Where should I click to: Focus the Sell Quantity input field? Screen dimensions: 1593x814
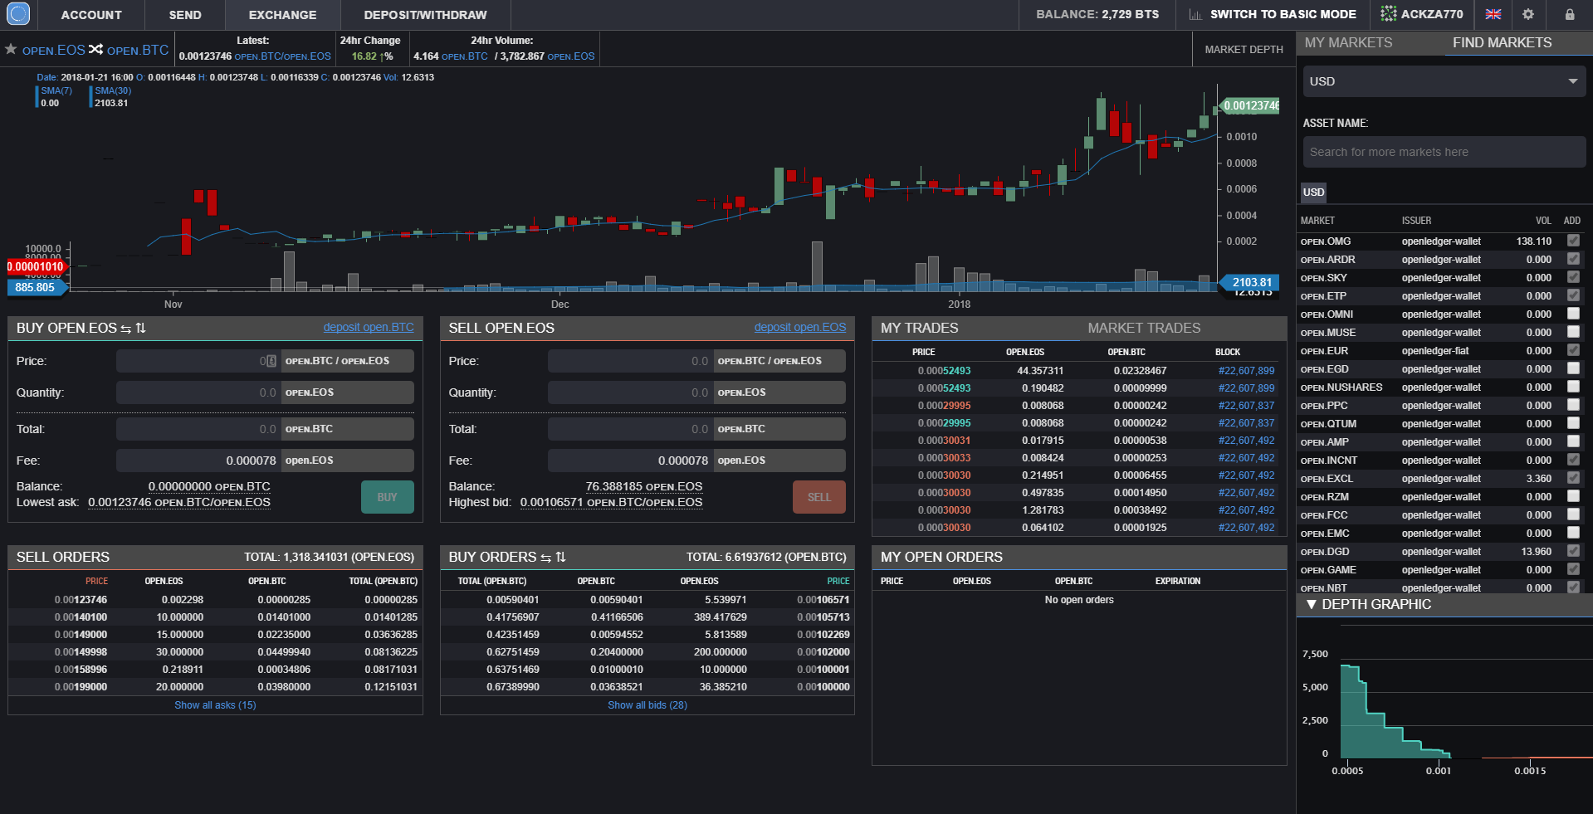[x=630, y=392]
